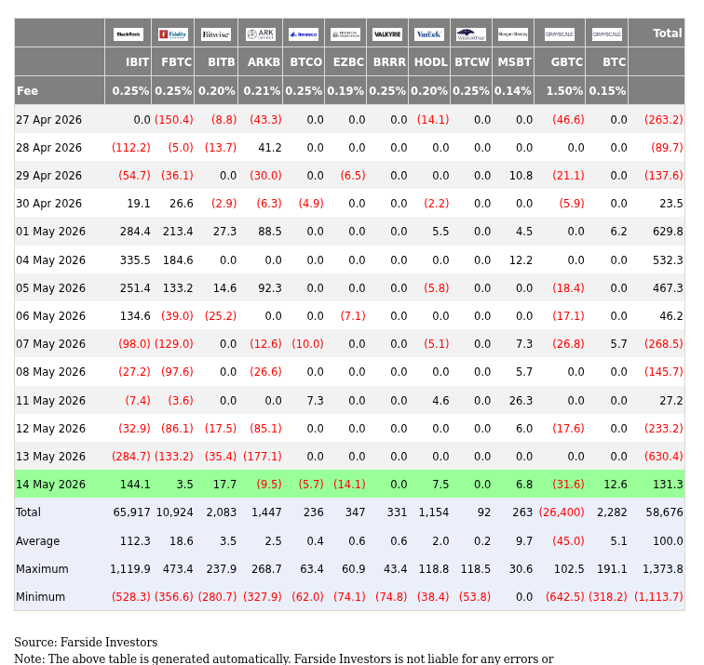The height and width of the screenshot is (665, 704).
Task: Click the Grayscale logo above GBTC
Action: click(x=560, y=34)
